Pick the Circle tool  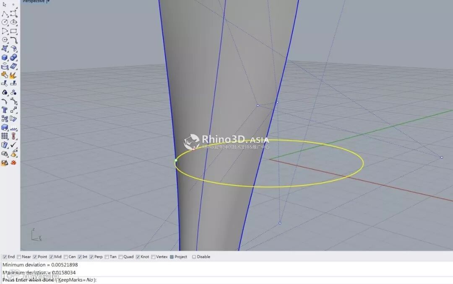point(5,22)
